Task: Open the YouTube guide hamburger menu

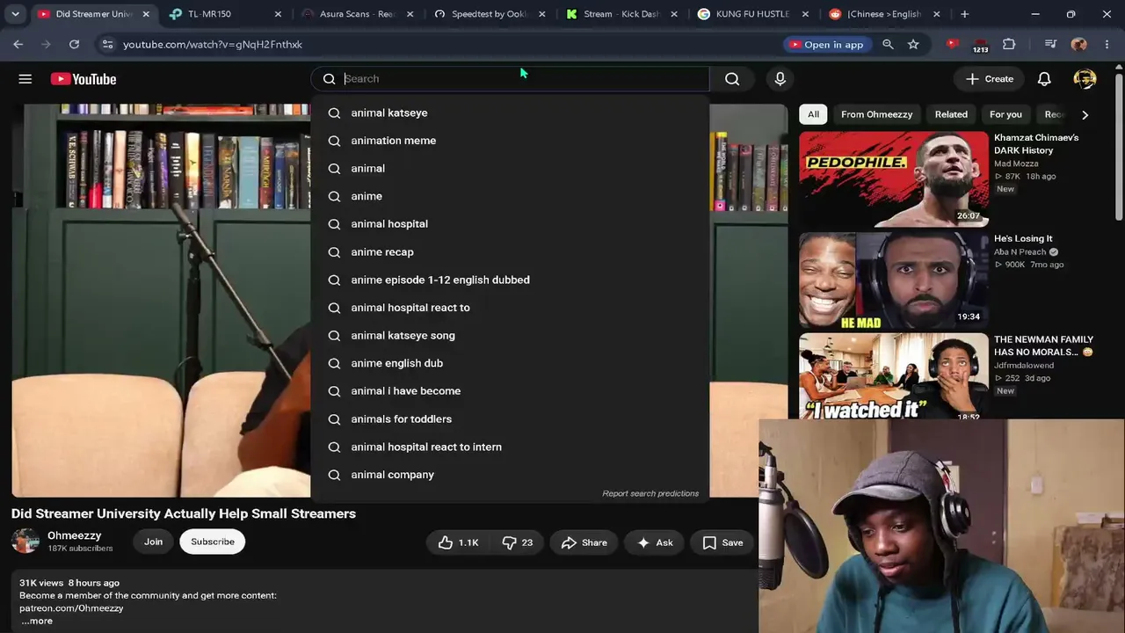Action: click(x=25, y=79)
